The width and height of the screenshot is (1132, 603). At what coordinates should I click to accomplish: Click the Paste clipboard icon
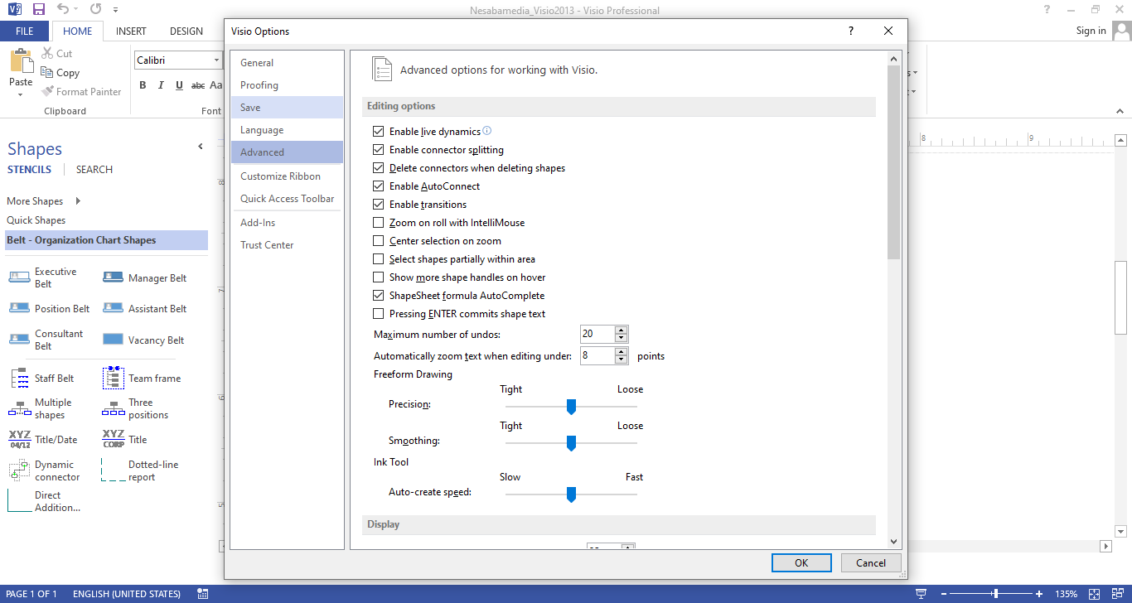tap(21, 62)
